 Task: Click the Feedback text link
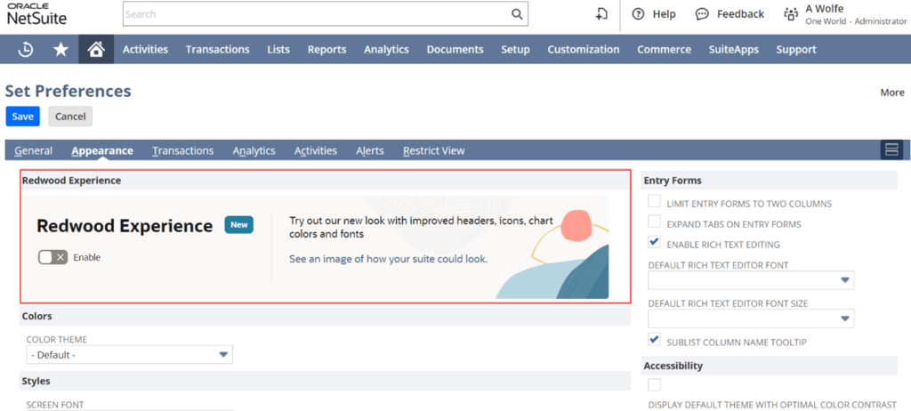tap(740, 14)
